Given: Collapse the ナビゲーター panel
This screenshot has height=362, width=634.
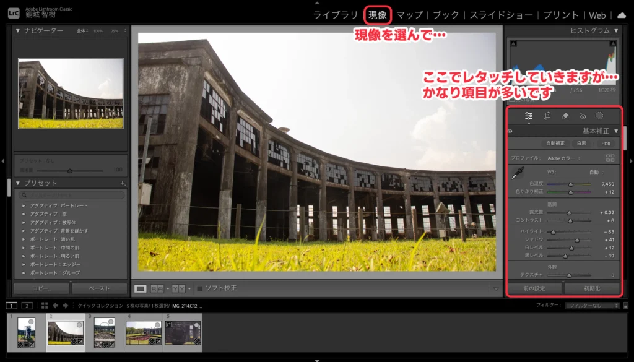Looking at the screenshot, I should [18, 30].
